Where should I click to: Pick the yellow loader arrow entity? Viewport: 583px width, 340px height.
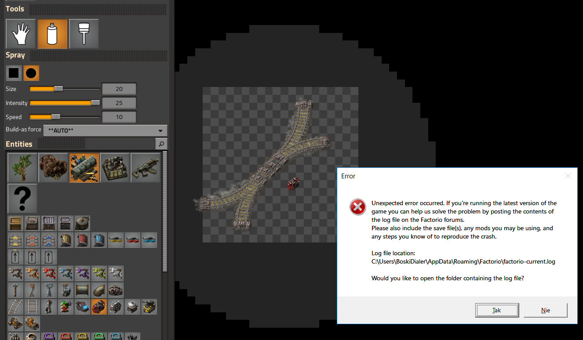pyautogui.click(x=16, y=257)
